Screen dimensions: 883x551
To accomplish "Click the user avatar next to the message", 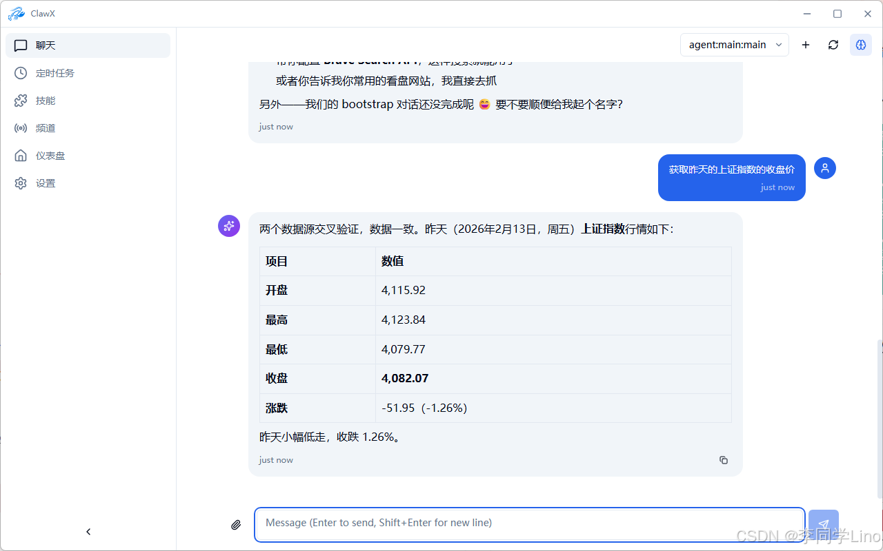I will tap(824, 167).
